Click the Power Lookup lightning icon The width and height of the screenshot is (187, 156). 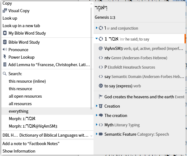coord(5,57)
